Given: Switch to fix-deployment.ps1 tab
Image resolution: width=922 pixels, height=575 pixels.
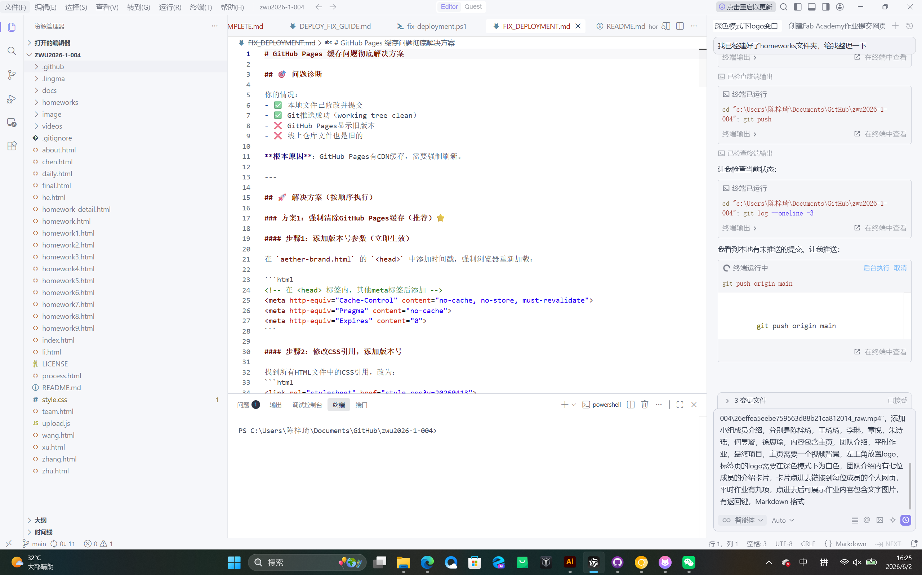Looking at the screenshot, I should pos(432,26).
